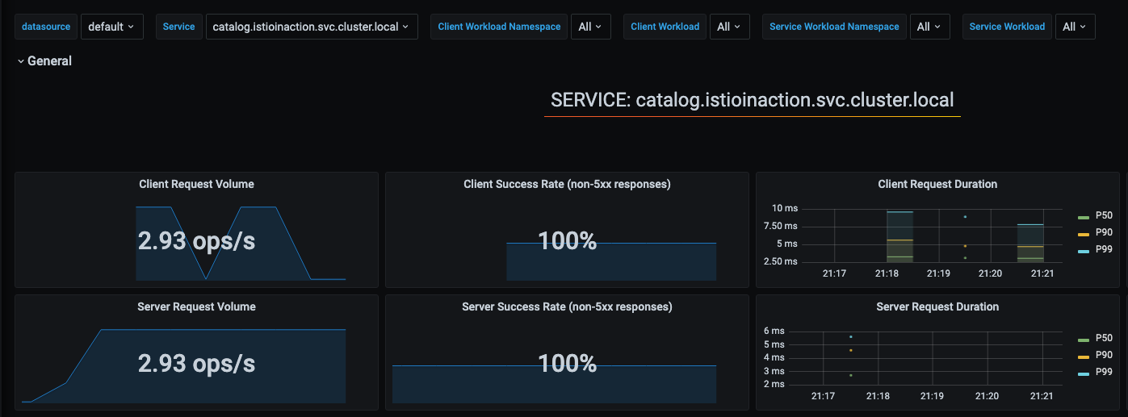The image size is (1128, 417).
Task: Click the Client Request Duration panel title
Action: pos(937,184)
